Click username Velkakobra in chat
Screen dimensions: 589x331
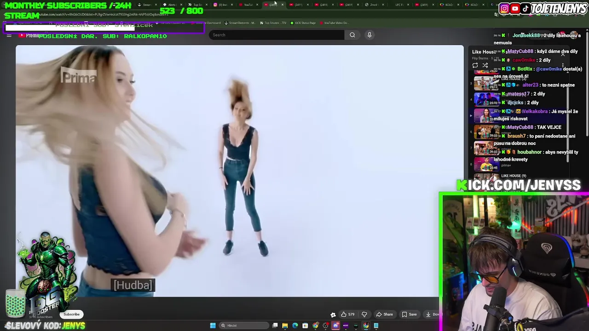[534, 111]
